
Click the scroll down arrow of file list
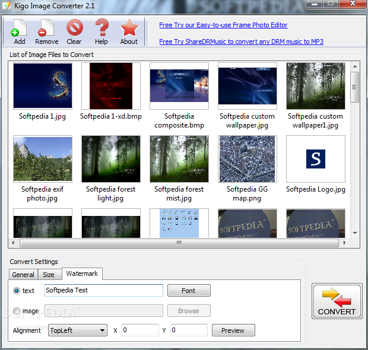point(355,233)
